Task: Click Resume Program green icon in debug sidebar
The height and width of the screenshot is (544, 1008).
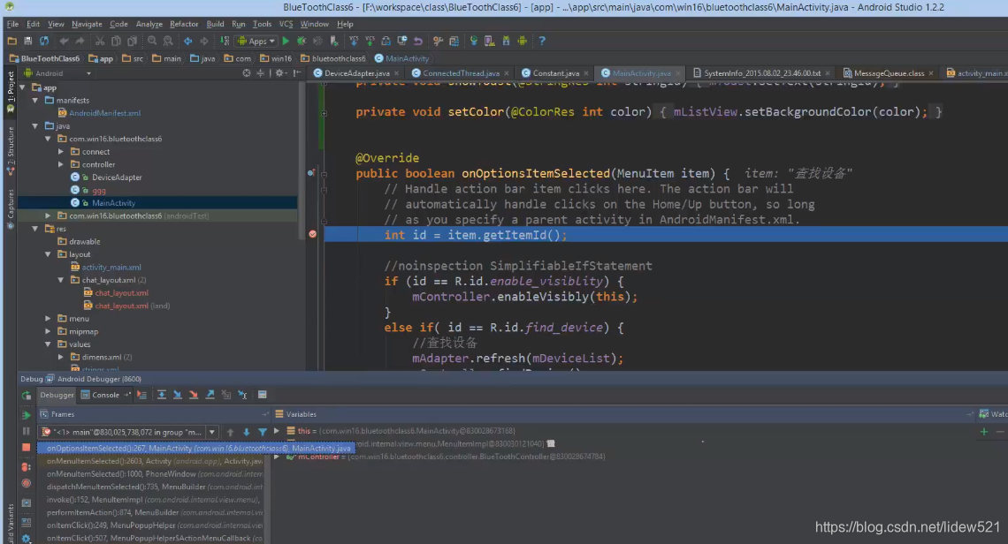Action: [27, 415]
